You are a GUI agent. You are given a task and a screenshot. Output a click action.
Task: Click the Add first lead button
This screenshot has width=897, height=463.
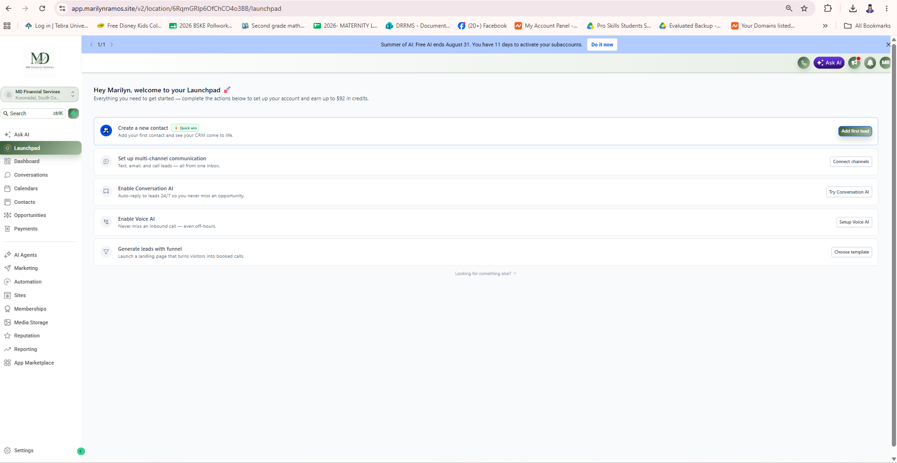pos(855,131)
